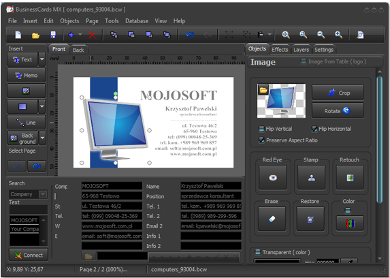Select the Retouch tool

350,178
